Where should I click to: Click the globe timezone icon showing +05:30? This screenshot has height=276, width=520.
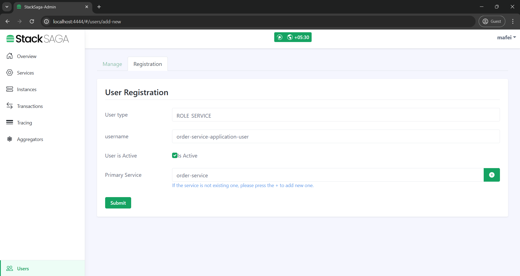pyautogui.click(x=290, y=37)
